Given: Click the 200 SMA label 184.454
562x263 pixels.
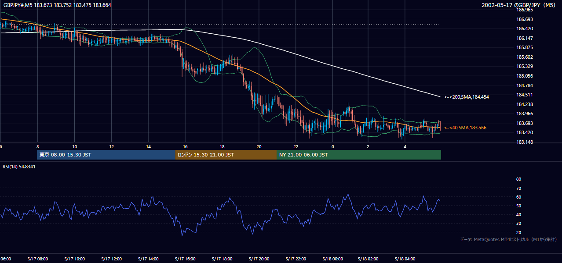Looking at the screenshot, I should [466, 97].
